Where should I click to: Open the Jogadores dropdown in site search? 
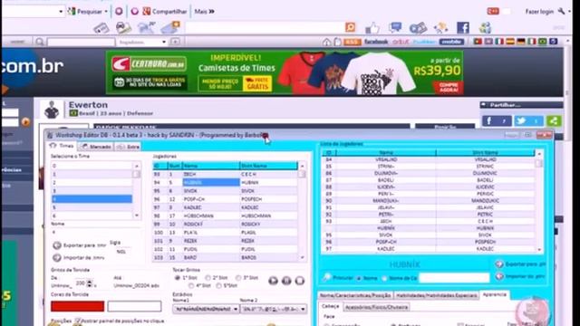coord(142,42)
